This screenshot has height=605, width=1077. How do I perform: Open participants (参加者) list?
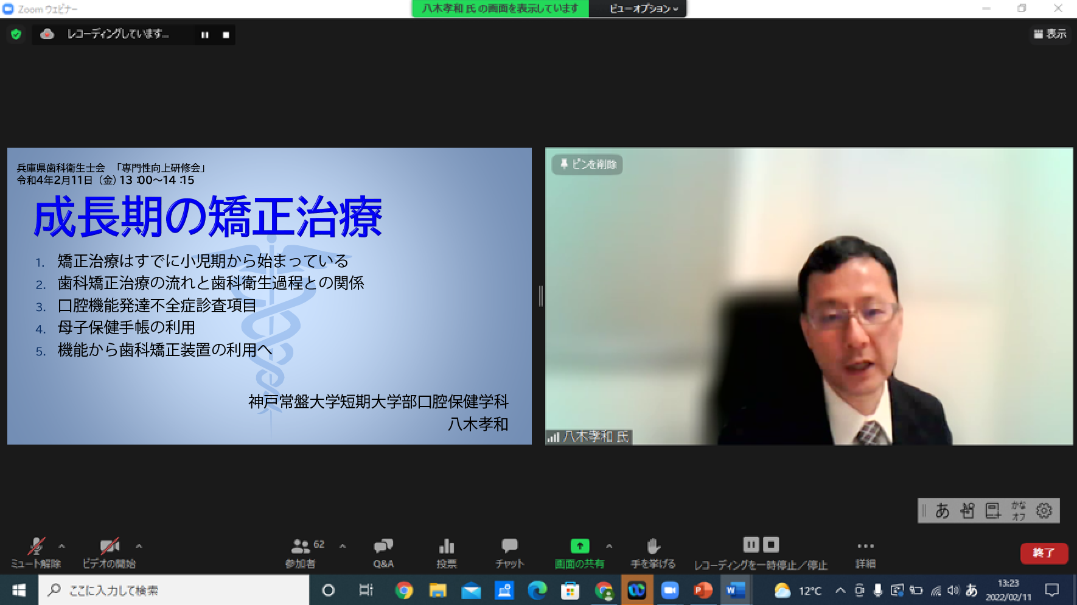point(301,553)
